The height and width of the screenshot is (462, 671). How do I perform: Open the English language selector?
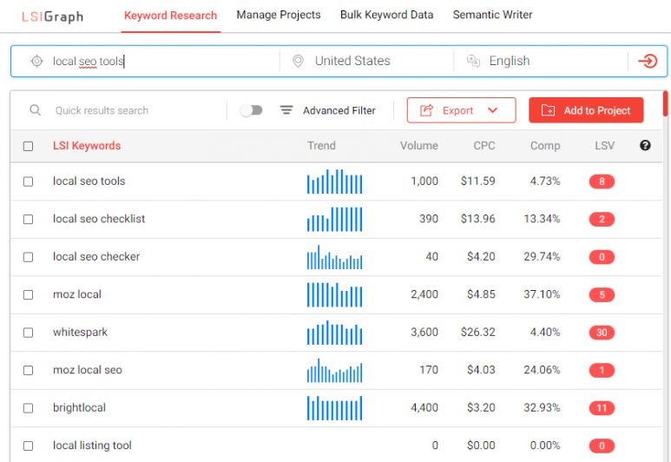coord(510,61)
